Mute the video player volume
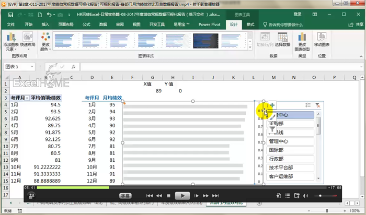The width and height of the screenshot is (366, 215). (x=306, y=196)
